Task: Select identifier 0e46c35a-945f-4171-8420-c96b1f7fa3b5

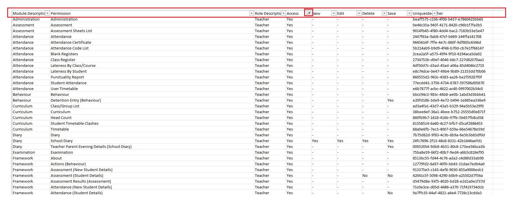Action: (x=447, y=25)
